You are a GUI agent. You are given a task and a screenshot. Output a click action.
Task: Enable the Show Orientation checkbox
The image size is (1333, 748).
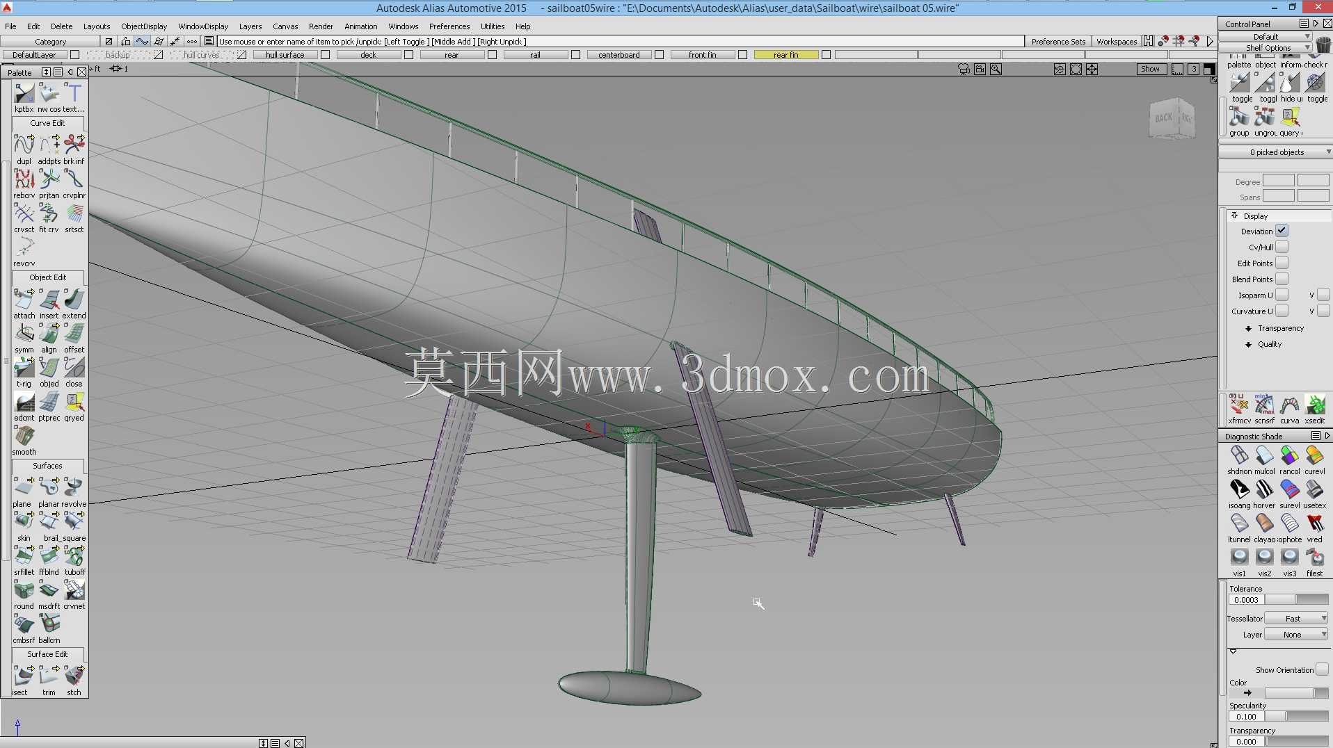click(1322, 669)
